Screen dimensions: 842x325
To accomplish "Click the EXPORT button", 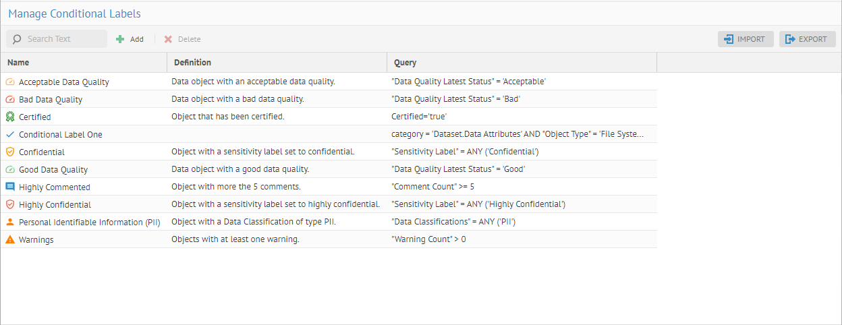I will point(807,39).
